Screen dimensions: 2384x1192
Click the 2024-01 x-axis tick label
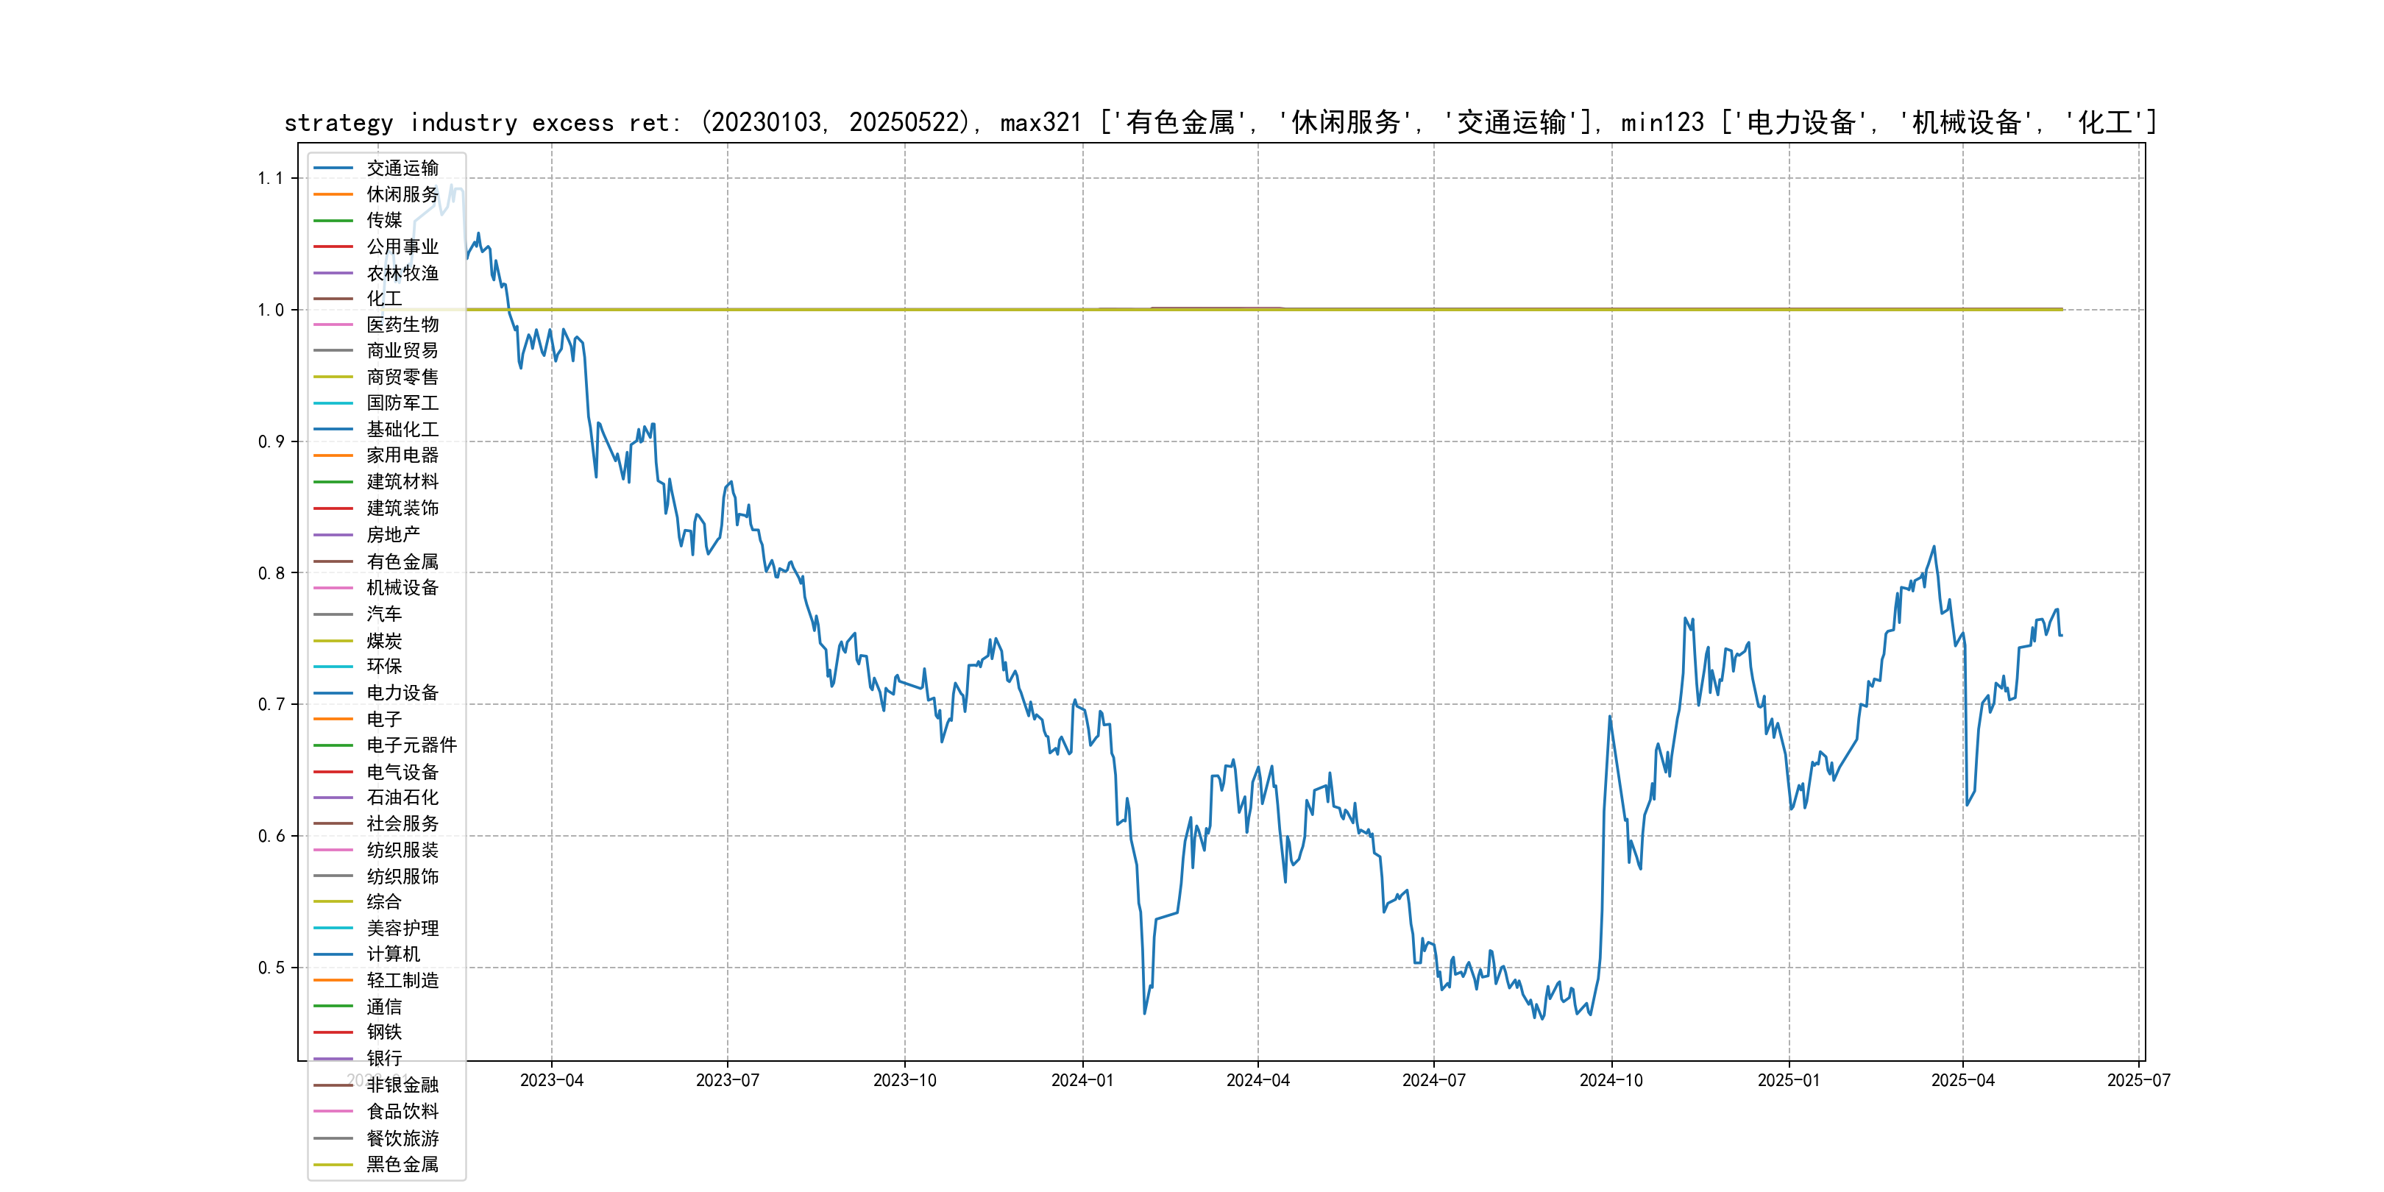1082,1081
